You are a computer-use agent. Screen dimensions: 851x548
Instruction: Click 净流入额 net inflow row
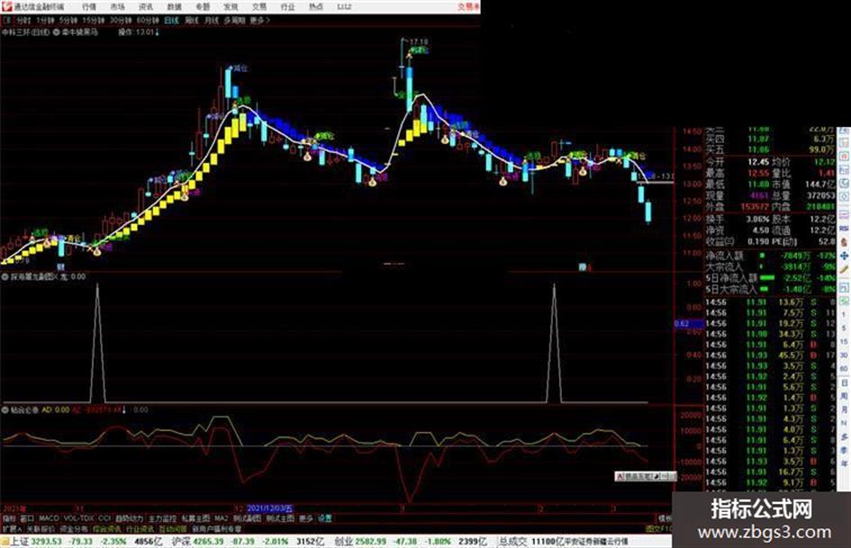click(x=771, y=255)
